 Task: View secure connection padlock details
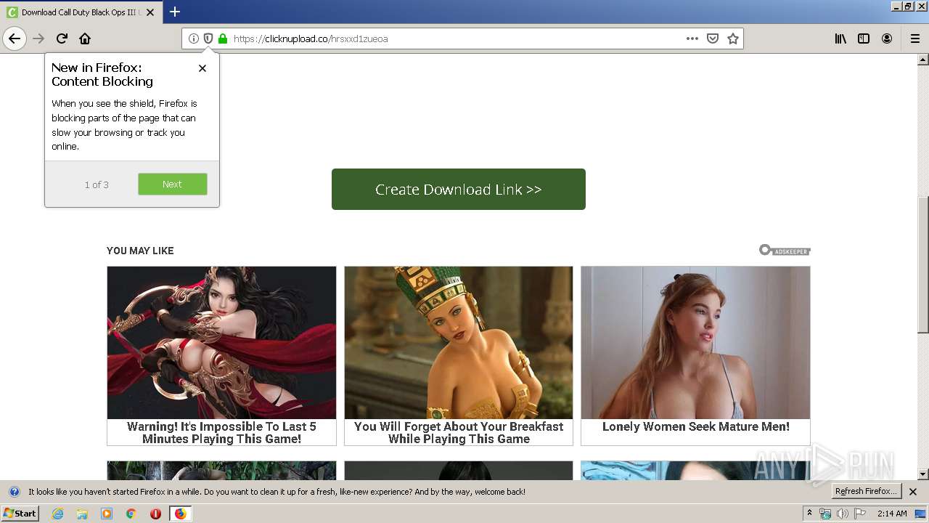point(223,38)
